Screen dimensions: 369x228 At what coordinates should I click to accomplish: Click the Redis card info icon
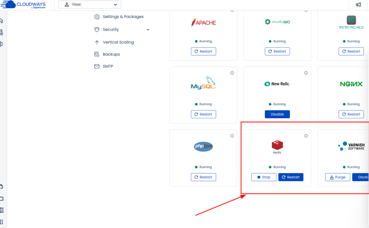click(x=306, y=136)
